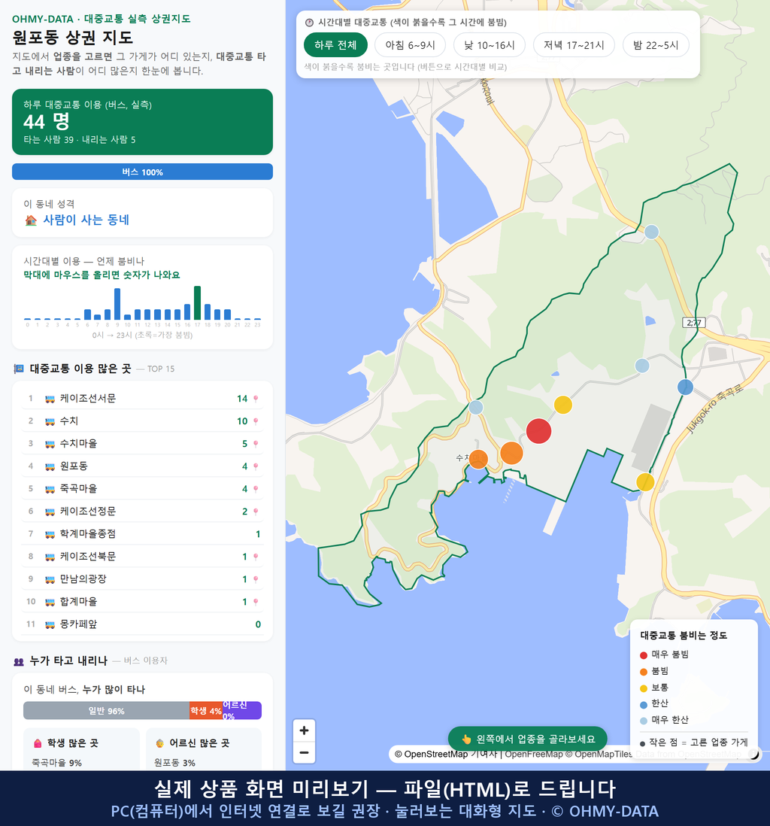The image size is (770, 826).
Task: Open the 케이조선정문 stop row
Action: click(x=142, y=512)
